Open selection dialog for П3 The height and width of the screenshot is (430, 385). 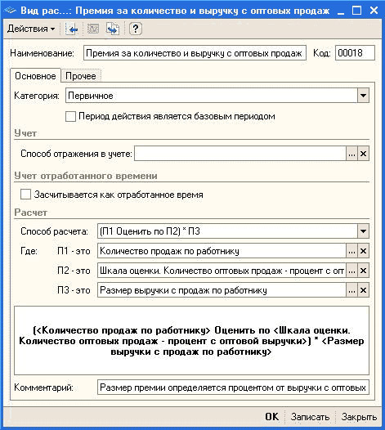coord(351,290)
